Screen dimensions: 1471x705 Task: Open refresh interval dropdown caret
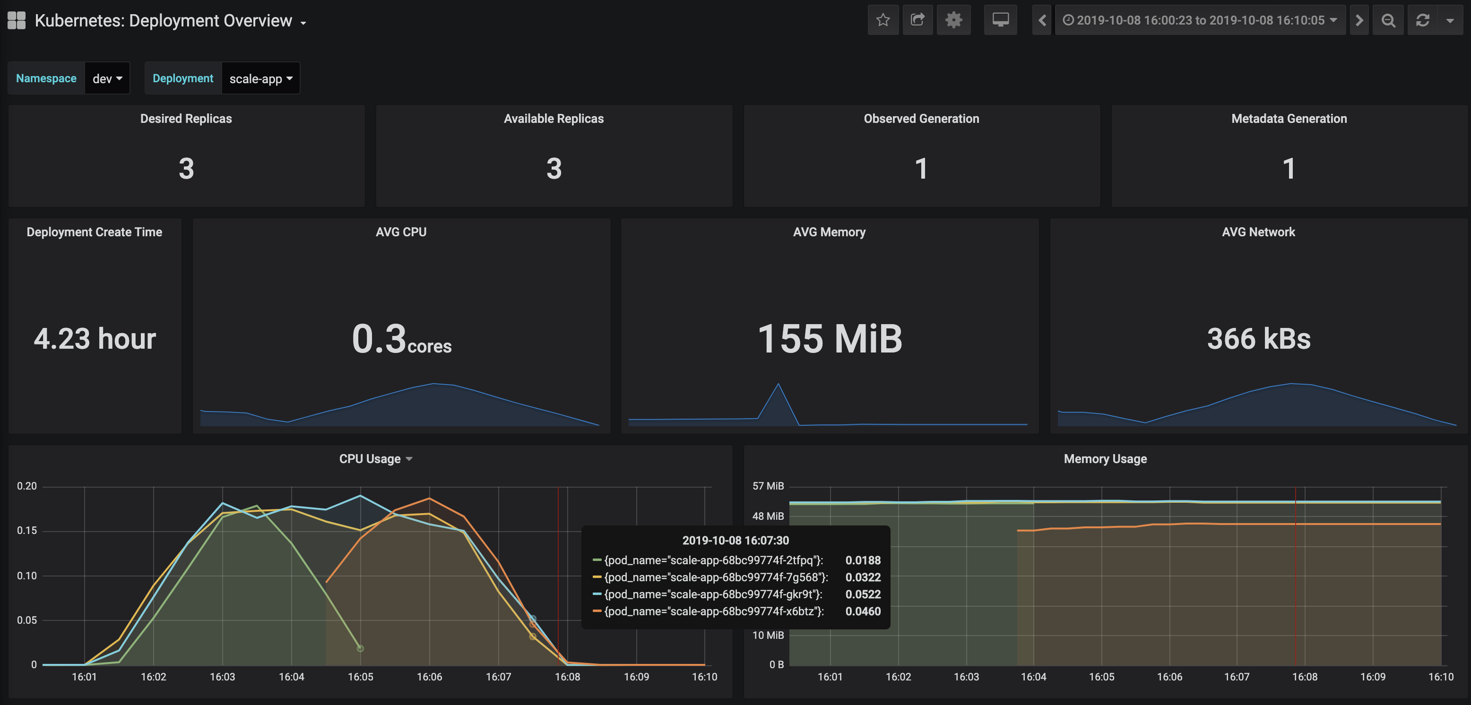(1450, 20)
